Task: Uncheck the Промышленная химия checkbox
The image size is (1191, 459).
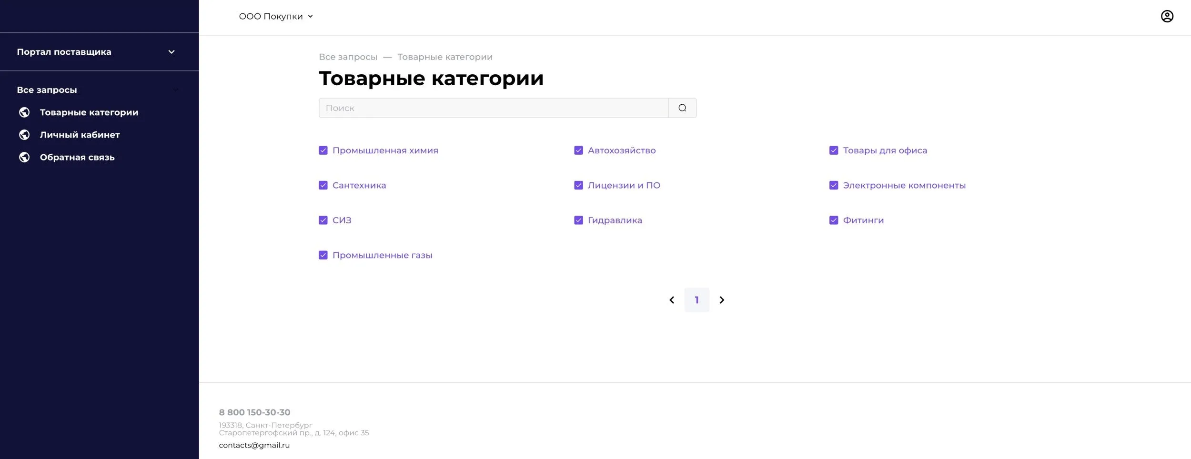Action: tap(323, 150)
